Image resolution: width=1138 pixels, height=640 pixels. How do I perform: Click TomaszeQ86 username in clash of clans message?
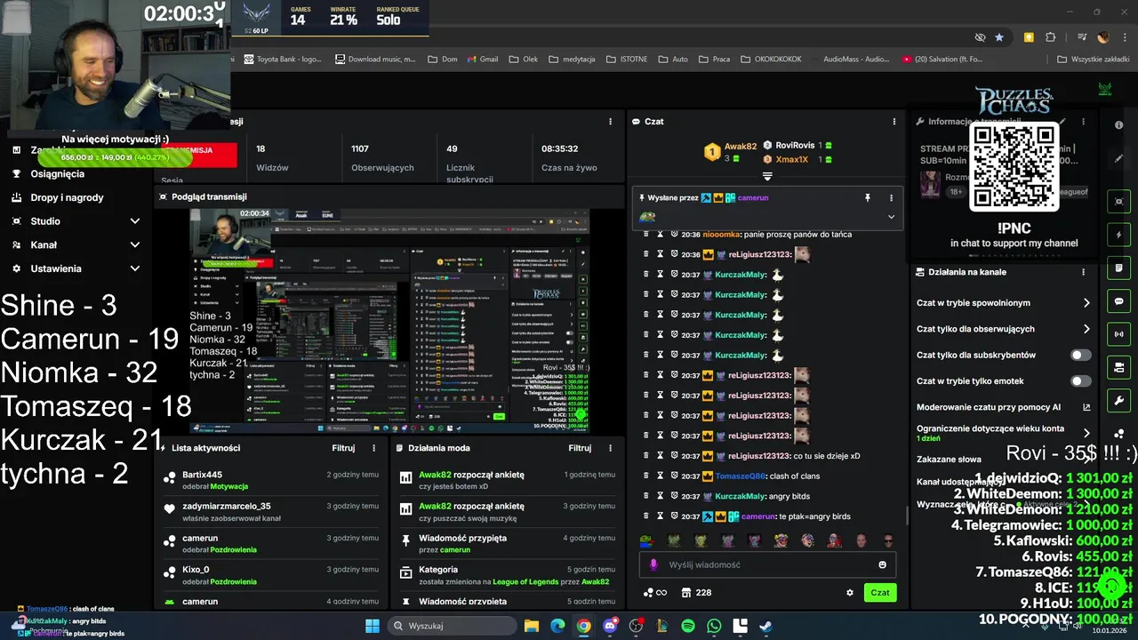(741, 476)
